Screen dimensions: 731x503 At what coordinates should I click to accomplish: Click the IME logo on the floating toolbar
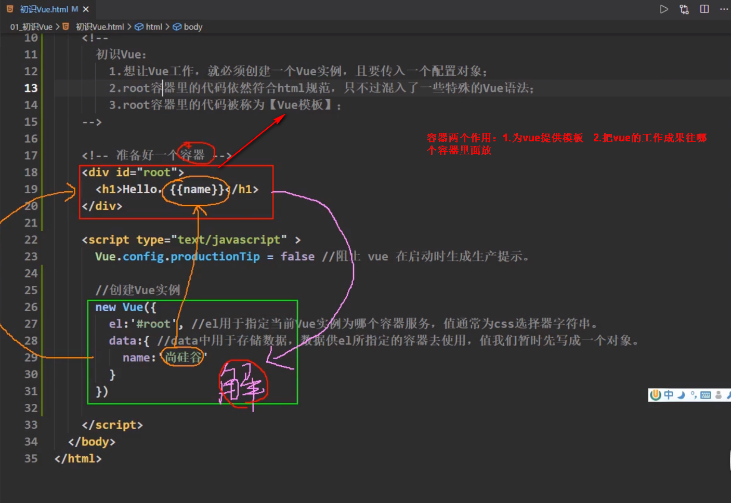[656, 395]
